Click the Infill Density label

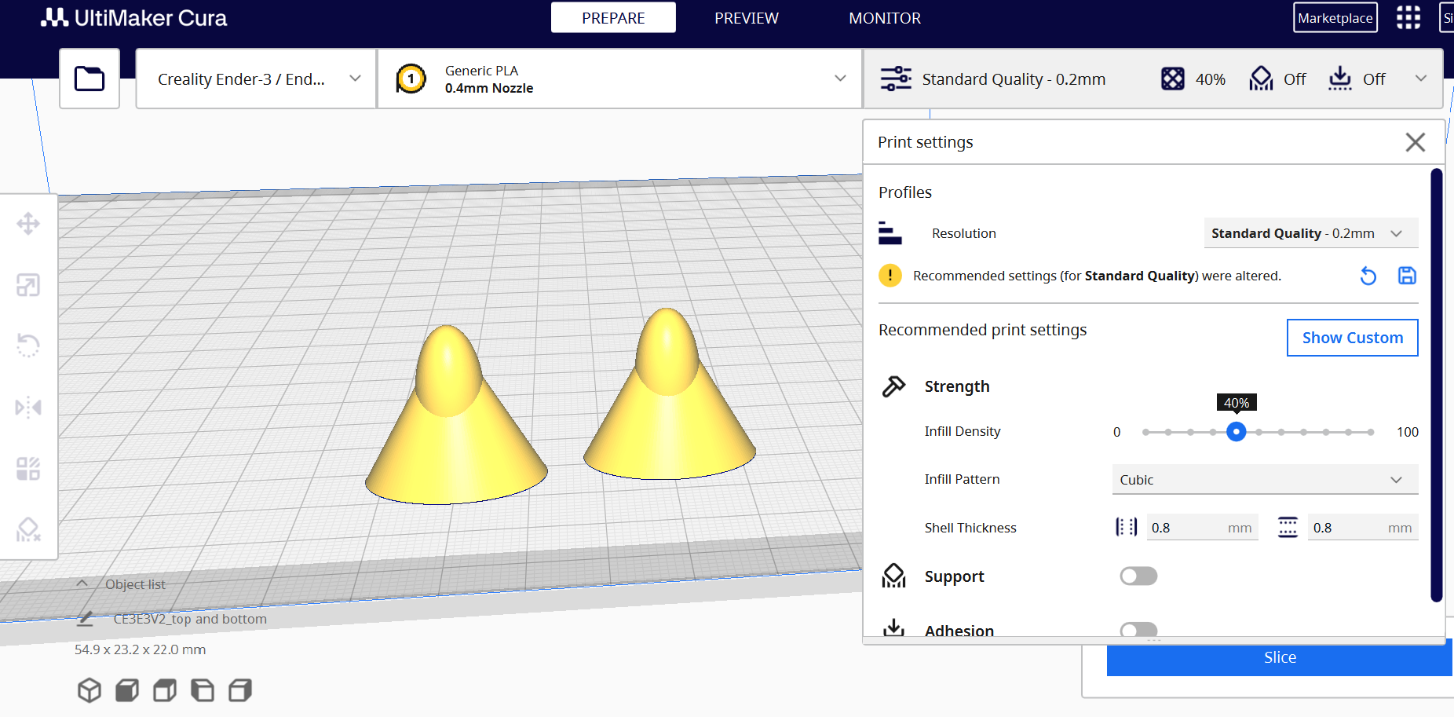click(x=963, y=432)
